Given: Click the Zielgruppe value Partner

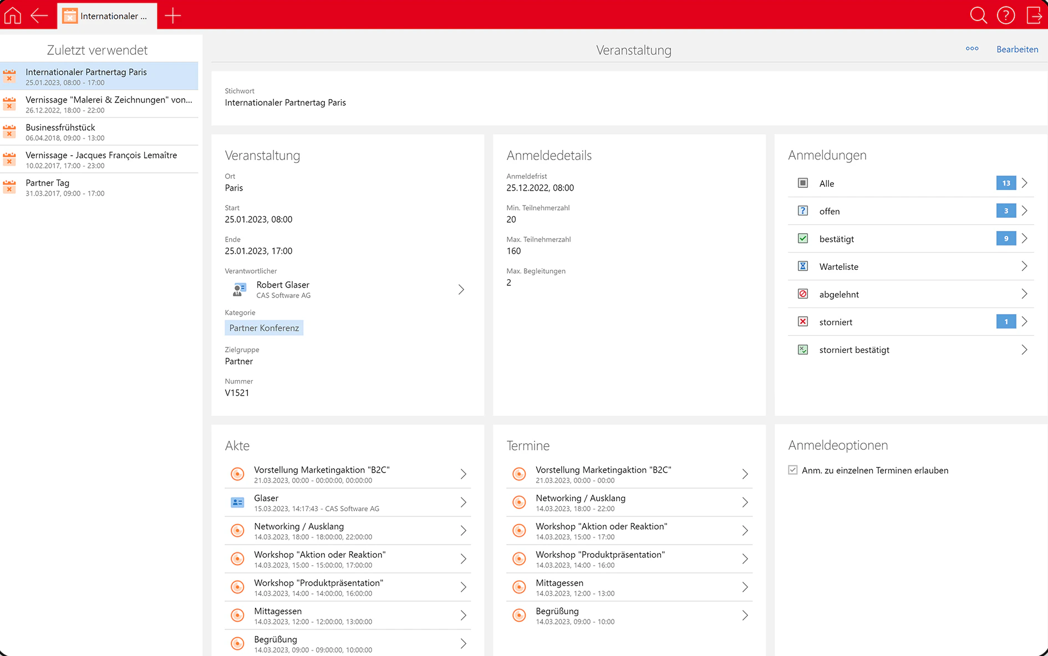Looking at the screenshot, I should click(238, 361).
